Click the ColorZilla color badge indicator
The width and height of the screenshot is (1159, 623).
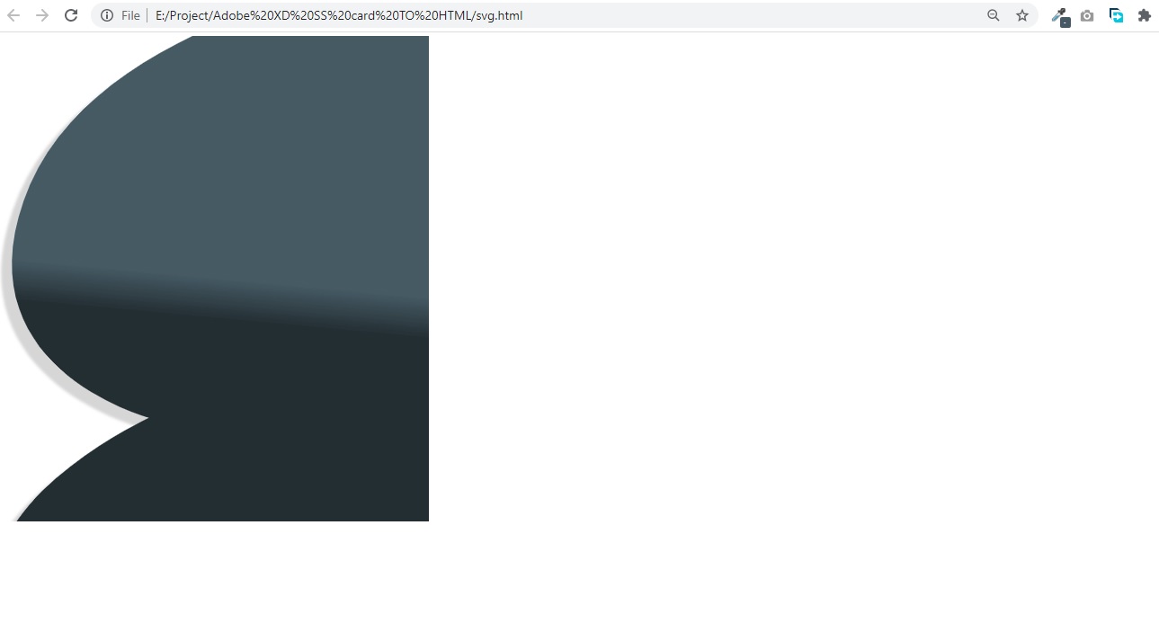pyautogui.click(x=1065, y=21)
